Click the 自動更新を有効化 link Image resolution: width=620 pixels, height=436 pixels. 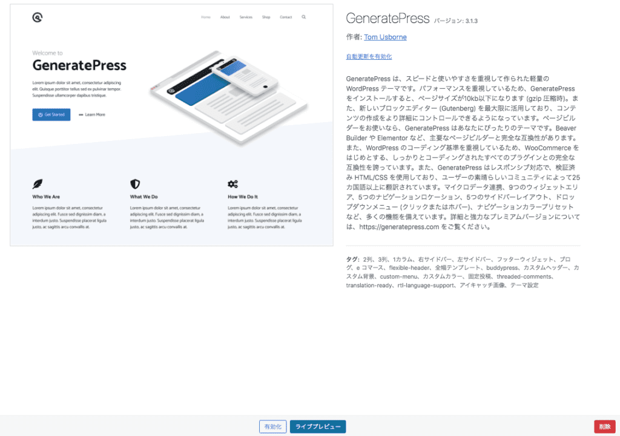tap(369, 56)
